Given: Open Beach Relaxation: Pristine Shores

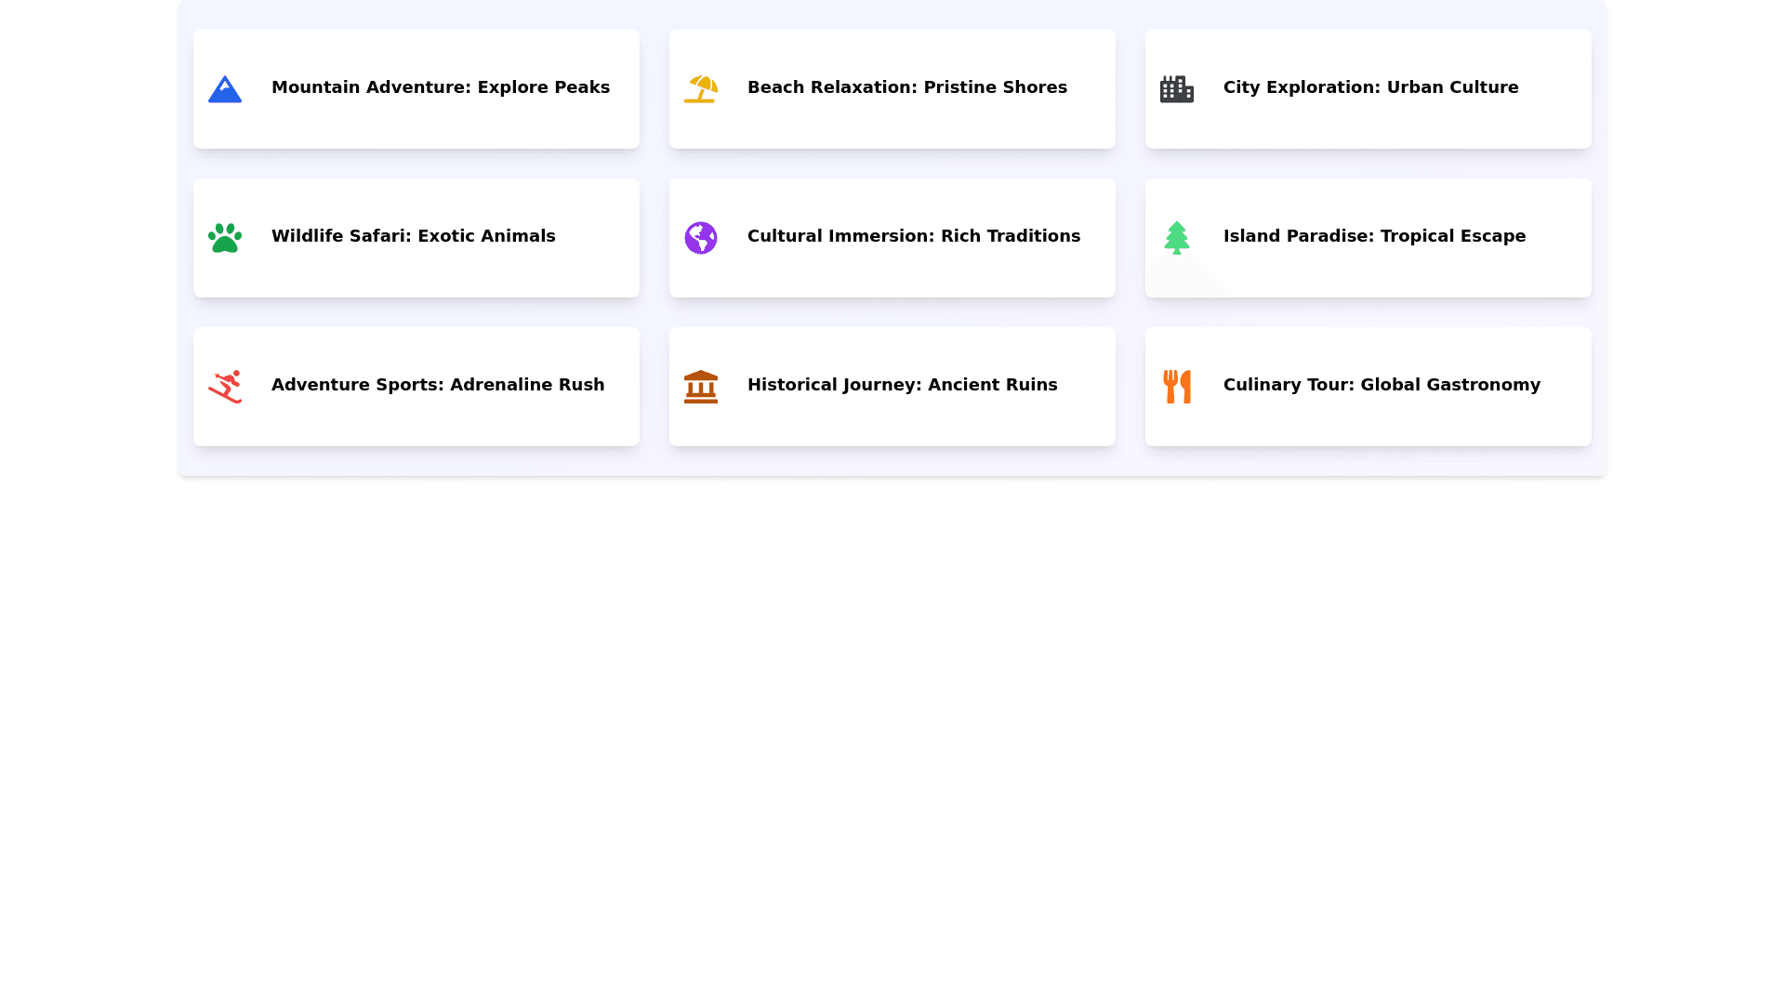Looking at the screenshot, I should tap(907, 87).
